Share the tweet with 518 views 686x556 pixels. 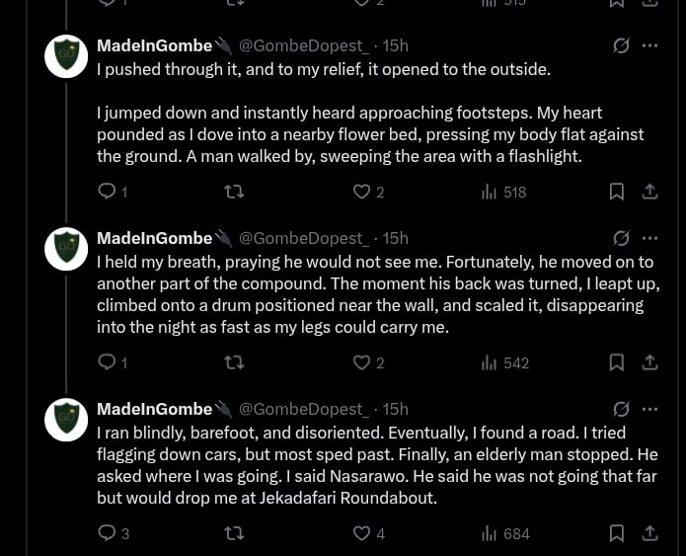click(x=649, y=192)
